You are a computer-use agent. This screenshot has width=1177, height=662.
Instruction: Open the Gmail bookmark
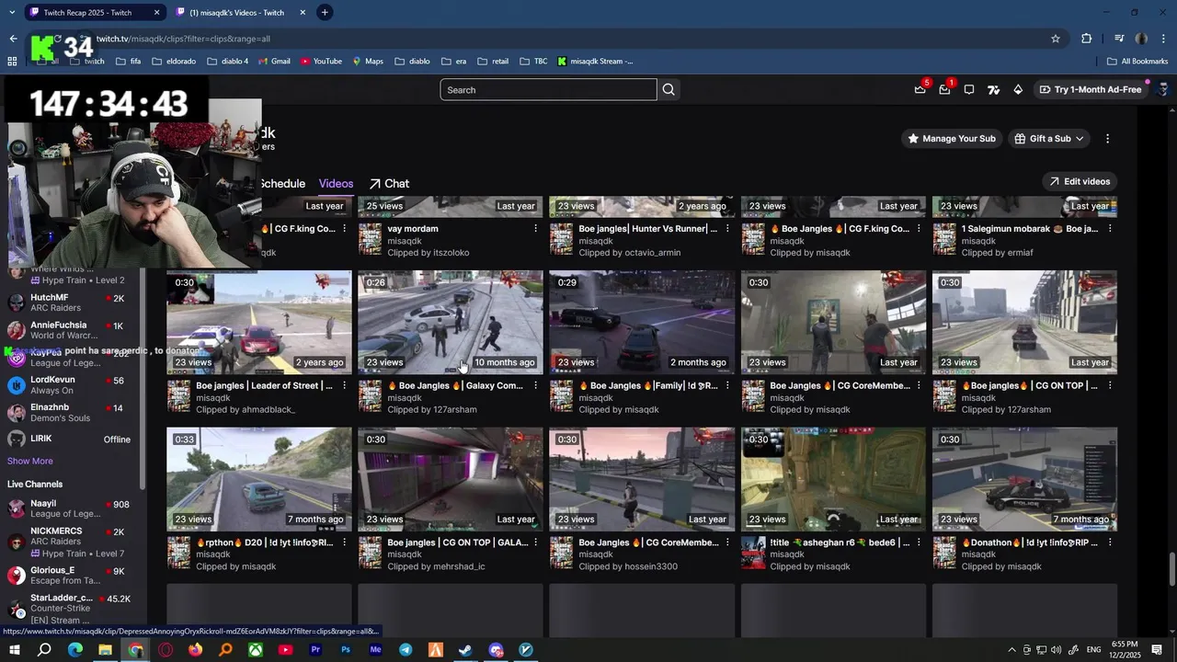273,62
